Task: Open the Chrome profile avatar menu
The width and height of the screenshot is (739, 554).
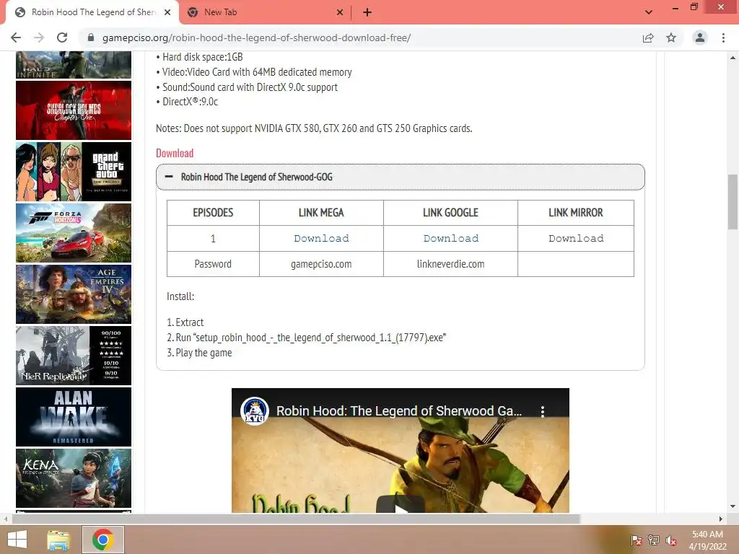Action: (700, 38)
